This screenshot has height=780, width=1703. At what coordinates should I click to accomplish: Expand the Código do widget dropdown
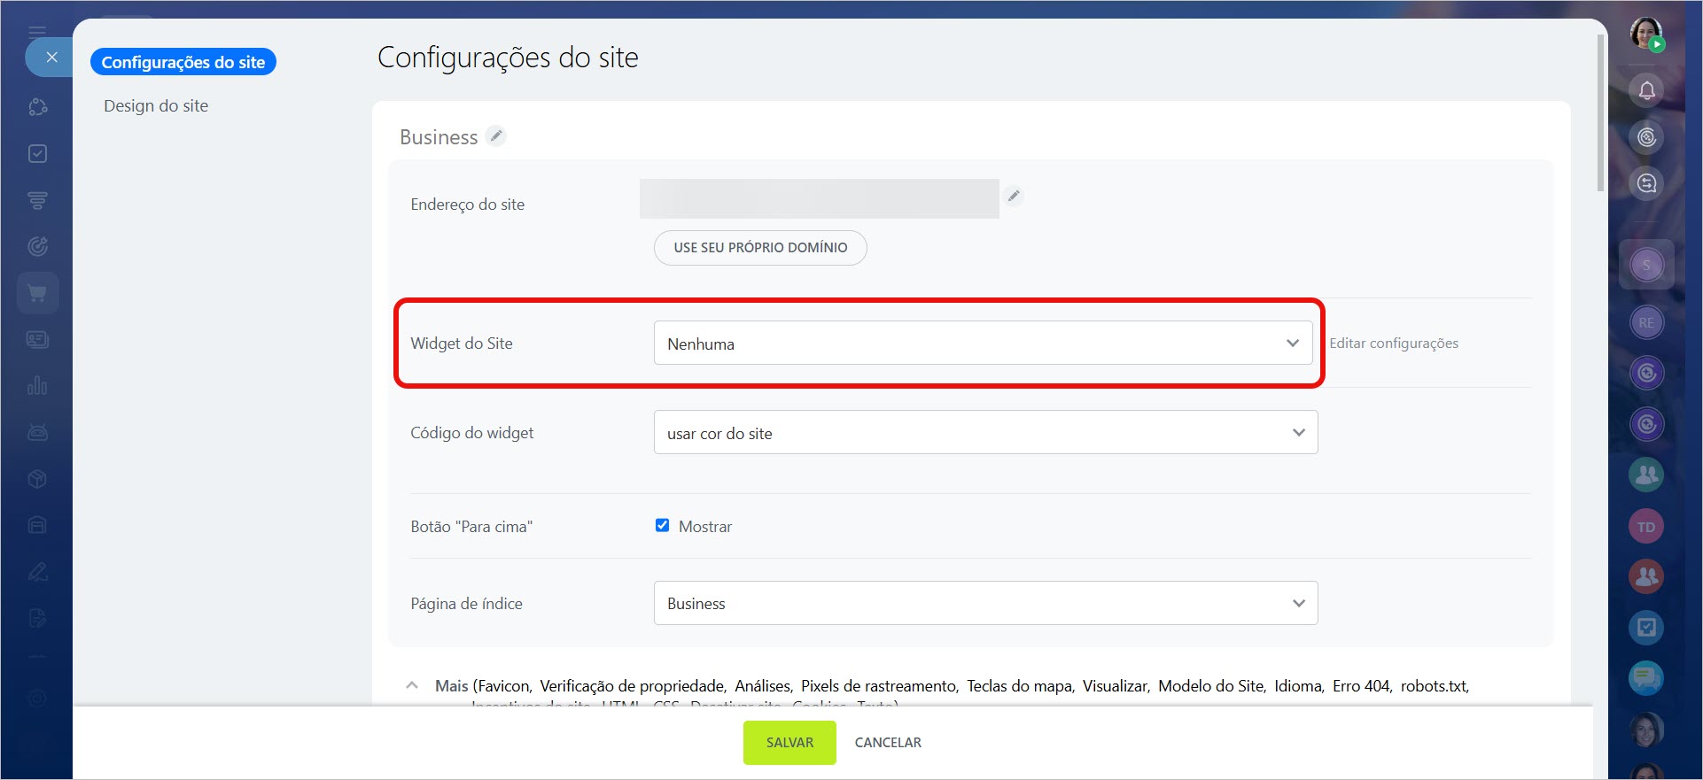984,433
